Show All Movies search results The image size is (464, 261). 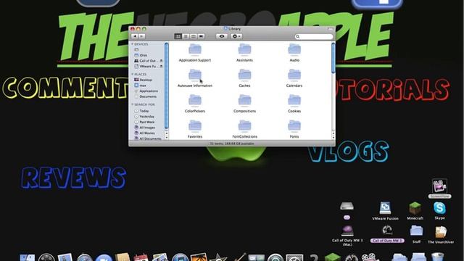click(x=145, y=133)
